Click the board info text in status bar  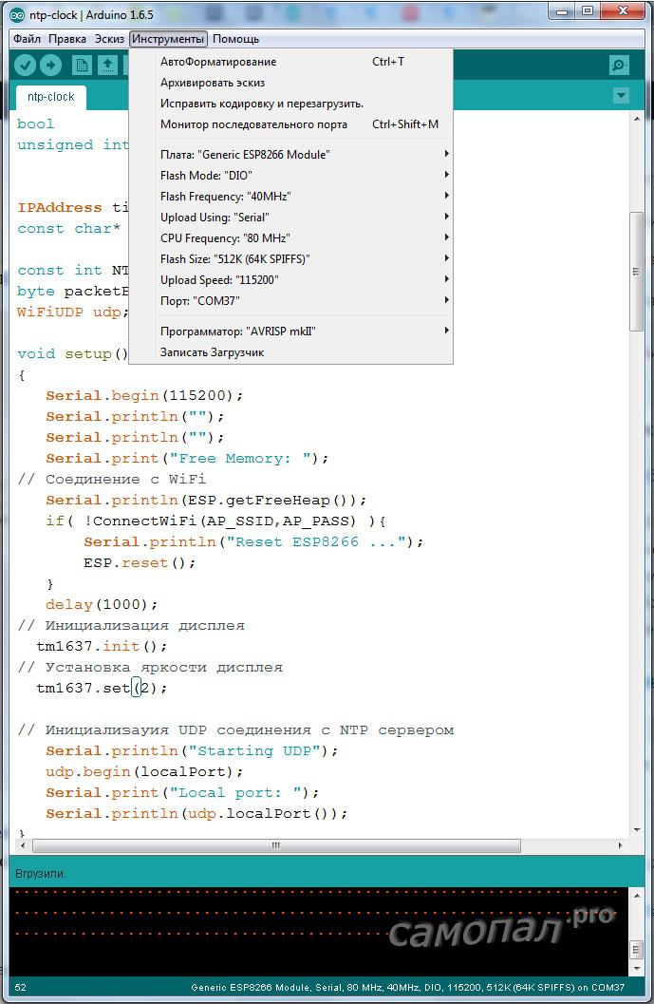click(x=407, y=987)
